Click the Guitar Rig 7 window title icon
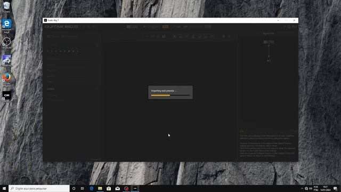Viewport: 341px width, 192px height. tap(45, 20)
